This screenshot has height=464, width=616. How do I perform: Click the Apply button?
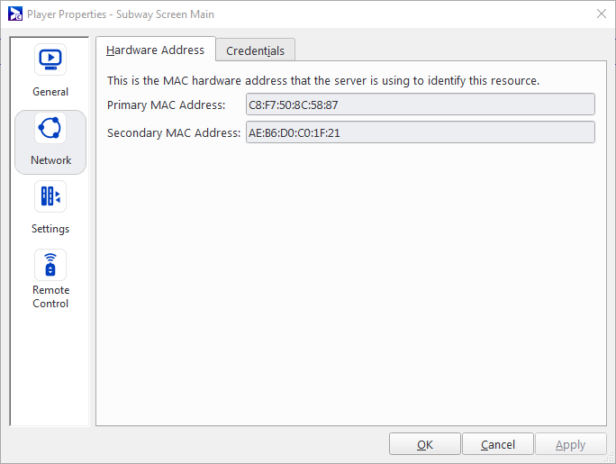[x=571, y=444]
